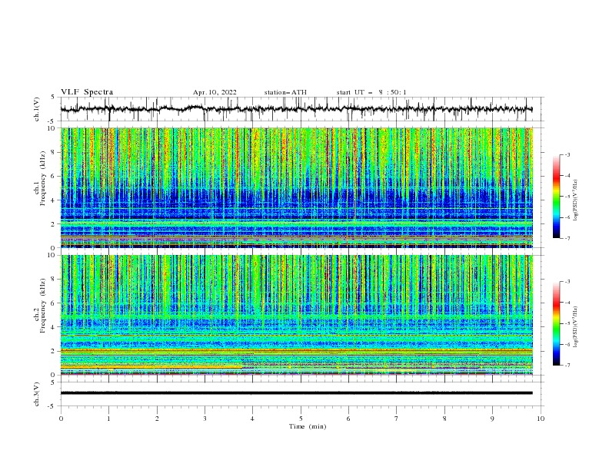Click the "ch.1(V)" waveform axis label

37,109
